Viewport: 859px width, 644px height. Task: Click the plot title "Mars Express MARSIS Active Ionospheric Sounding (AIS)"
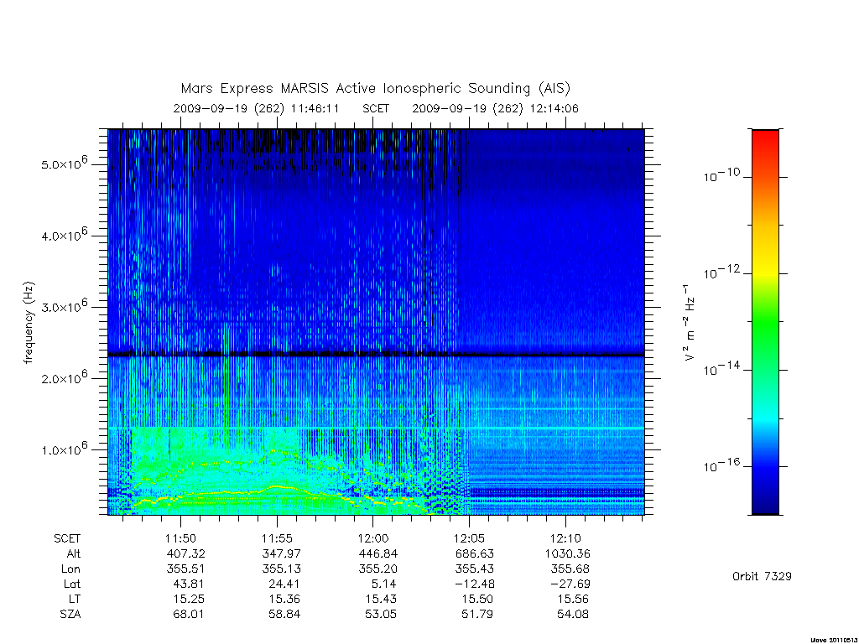click(375, 88)
